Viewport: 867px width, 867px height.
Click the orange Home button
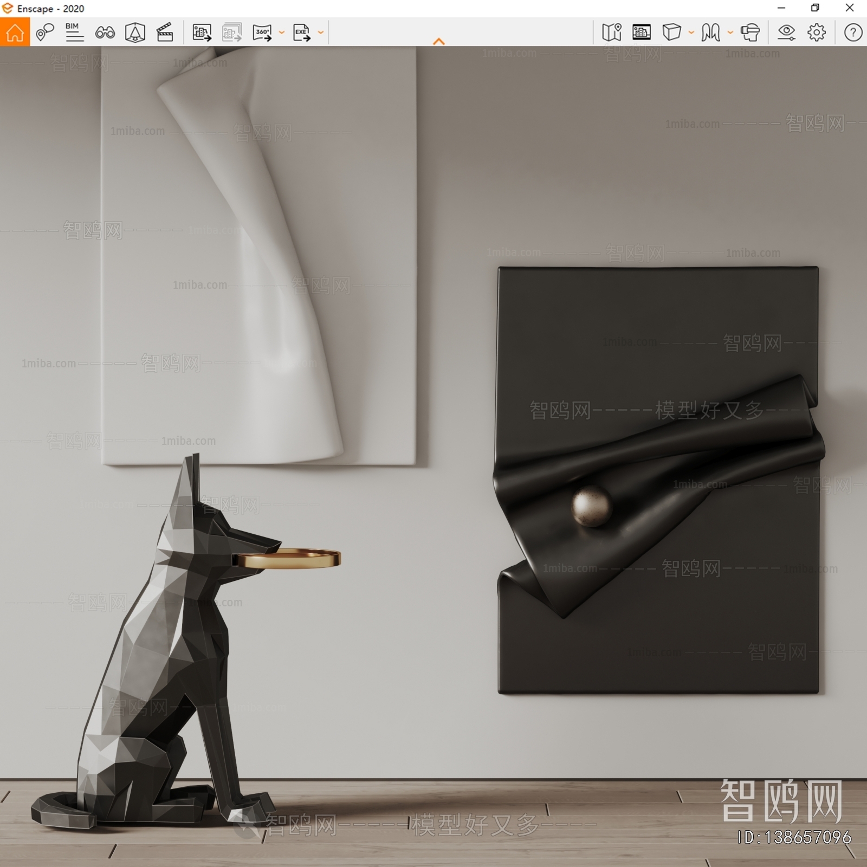(15, 32)
